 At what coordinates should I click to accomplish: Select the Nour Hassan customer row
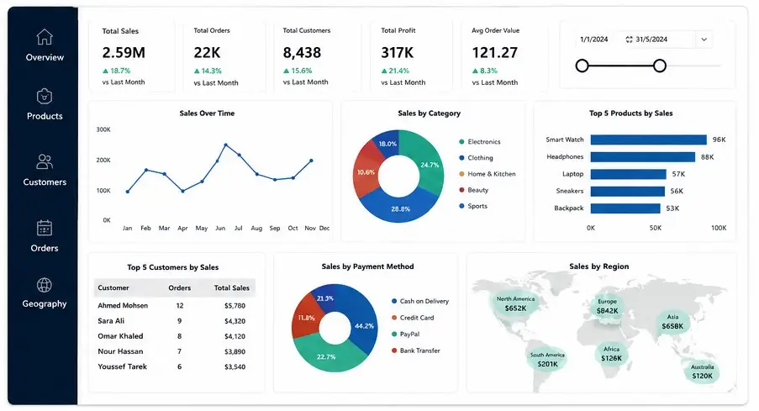174,351
